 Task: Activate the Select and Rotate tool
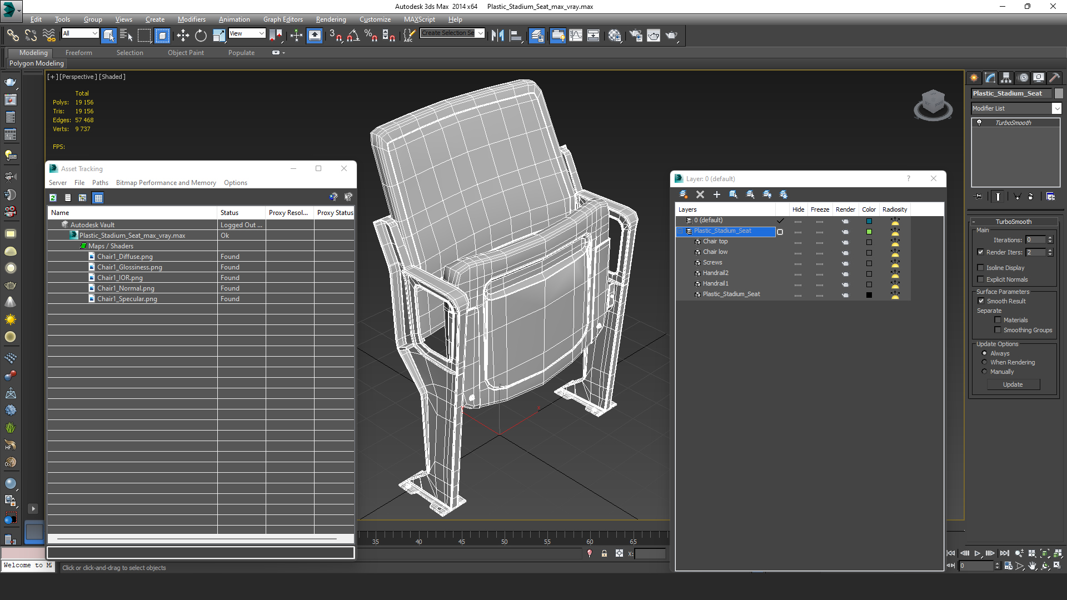[201, 36]
